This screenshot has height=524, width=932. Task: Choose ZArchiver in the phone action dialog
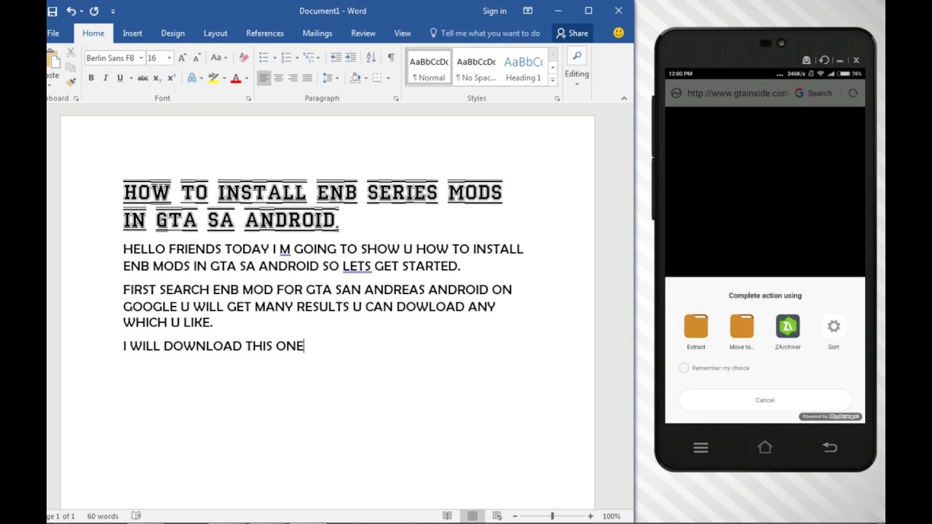788,326
